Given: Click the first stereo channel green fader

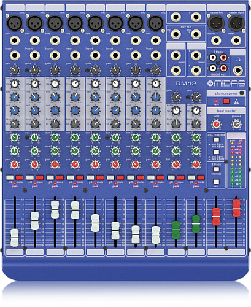Looking at the screenshot, I should [176, 230].
